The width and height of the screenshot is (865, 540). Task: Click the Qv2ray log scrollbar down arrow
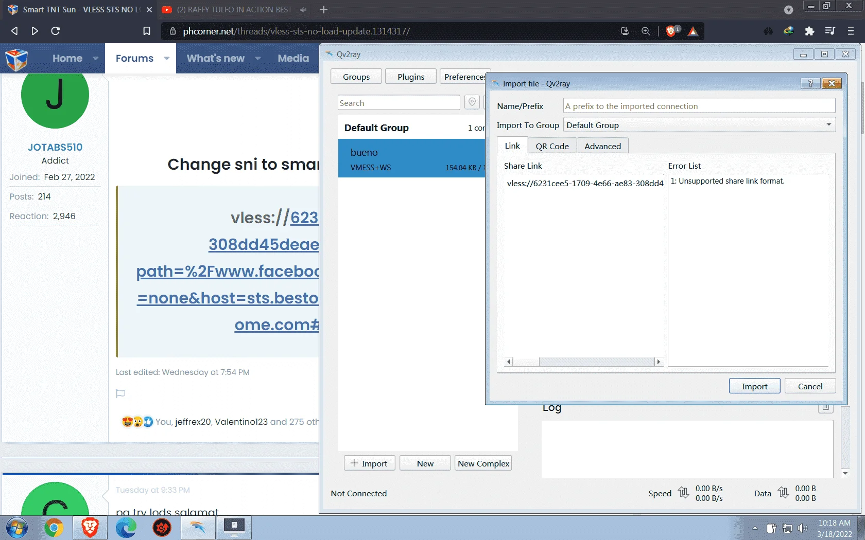tap(845, 473)
